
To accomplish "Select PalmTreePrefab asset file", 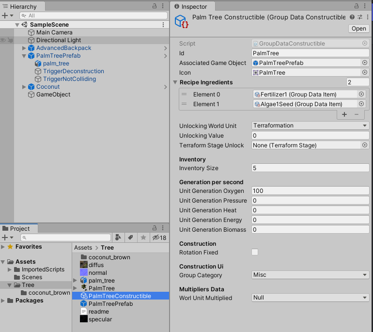I will point(107,304).
